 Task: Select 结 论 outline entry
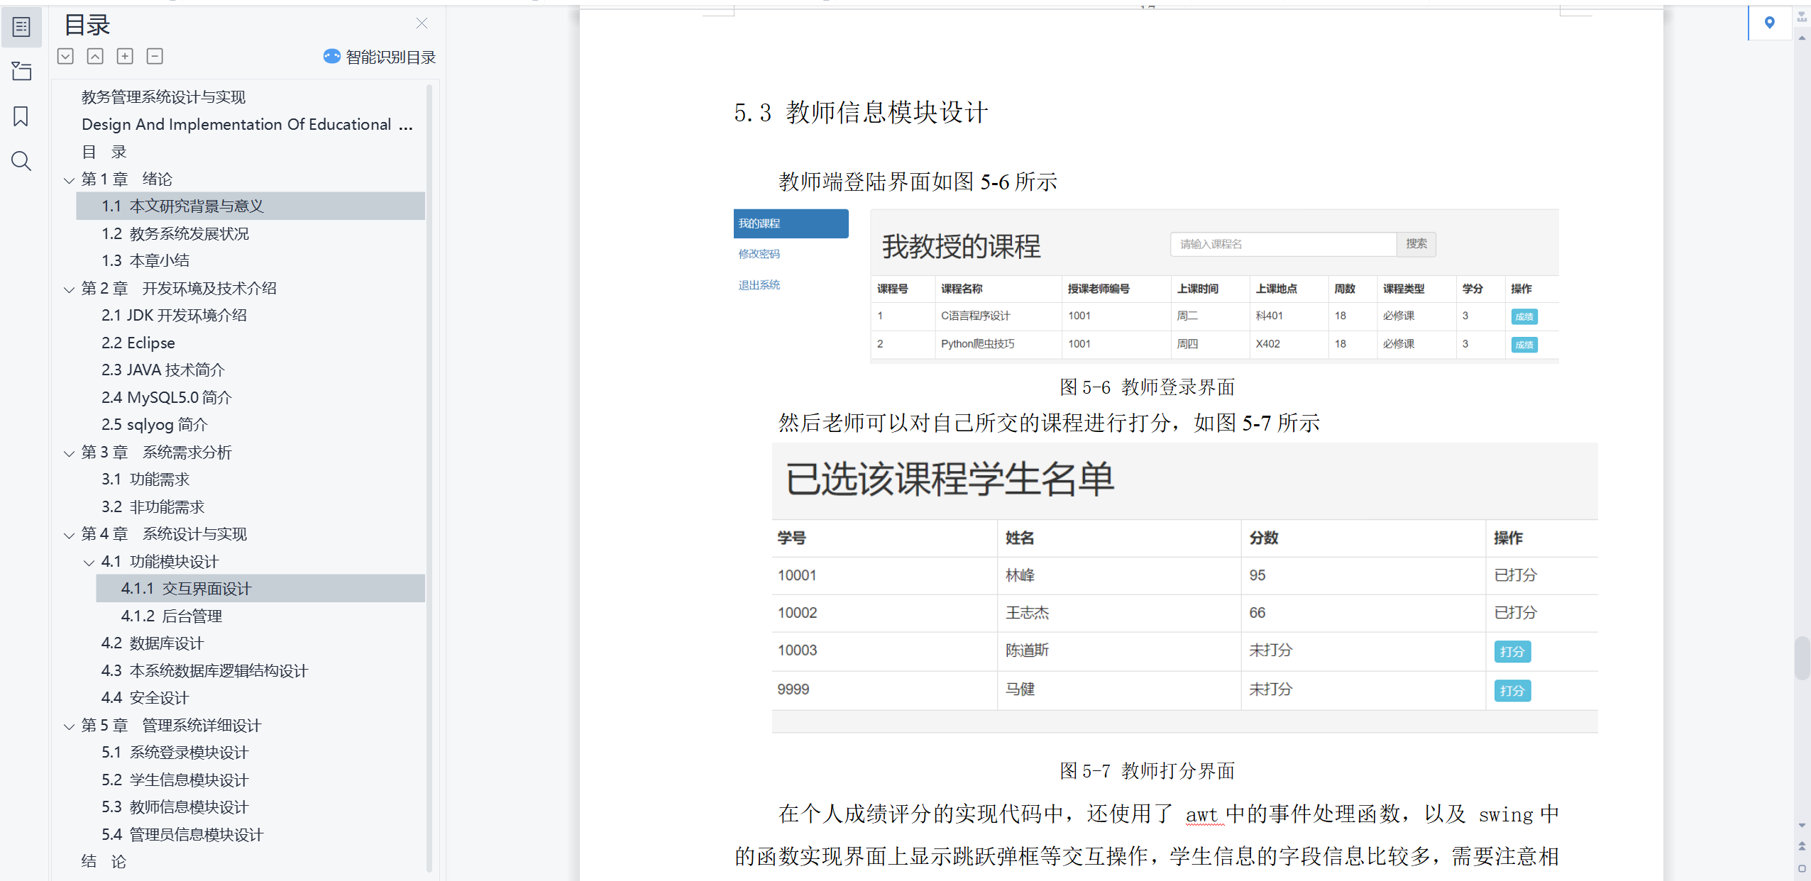coord(104,861)
